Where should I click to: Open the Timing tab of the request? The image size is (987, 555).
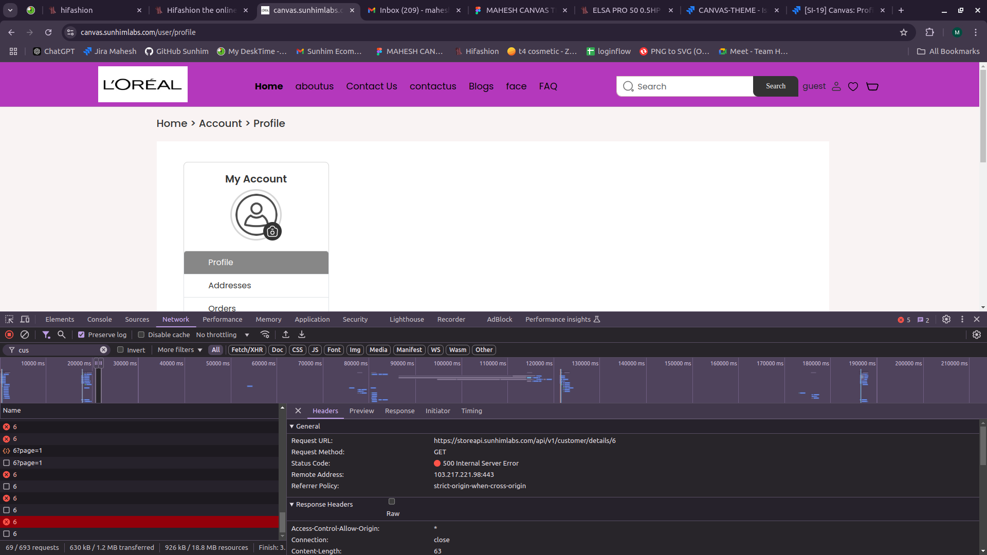[x=471, y=411]
